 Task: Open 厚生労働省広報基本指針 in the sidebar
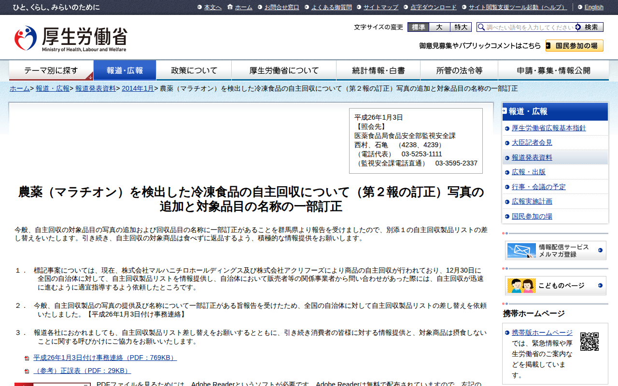click(548, 128)
